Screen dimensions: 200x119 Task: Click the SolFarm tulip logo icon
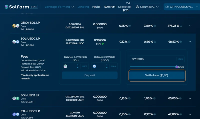coord(6,7)
